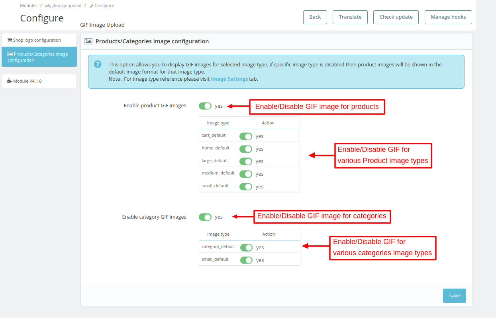Toggle home_default GIF switch

point(246,149)
